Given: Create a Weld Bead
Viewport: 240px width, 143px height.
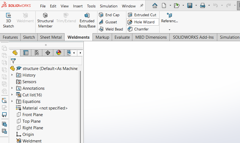Looking at the screenshot, I should pos(111,29).
